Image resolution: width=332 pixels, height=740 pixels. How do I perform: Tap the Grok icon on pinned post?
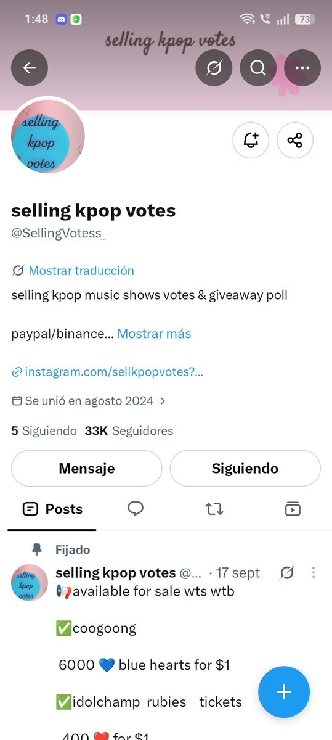(x=287, y=573)
